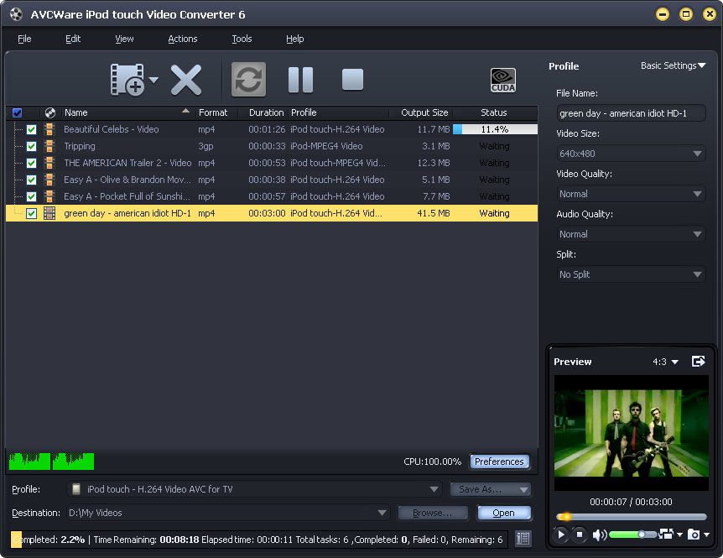The image size is (723, 558).
Task: Click film icon of THE AMERICAN Trailer row
Action: 49,163
